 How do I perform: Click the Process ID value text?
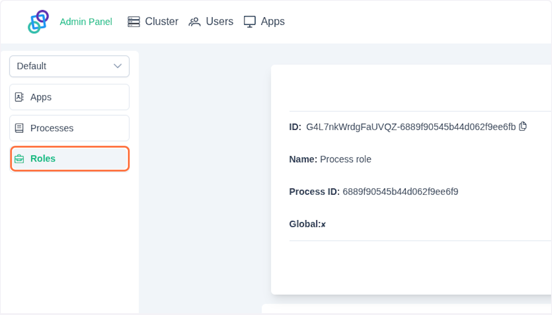[400, 192]
